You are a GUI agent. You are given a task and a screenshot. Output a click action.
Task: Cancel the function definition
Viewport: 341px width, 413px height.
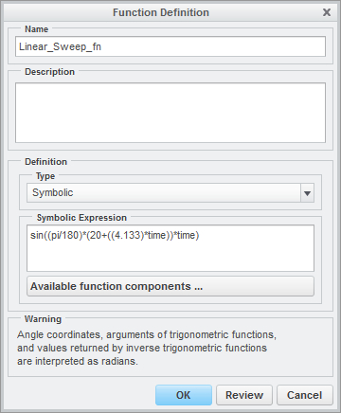305,395
